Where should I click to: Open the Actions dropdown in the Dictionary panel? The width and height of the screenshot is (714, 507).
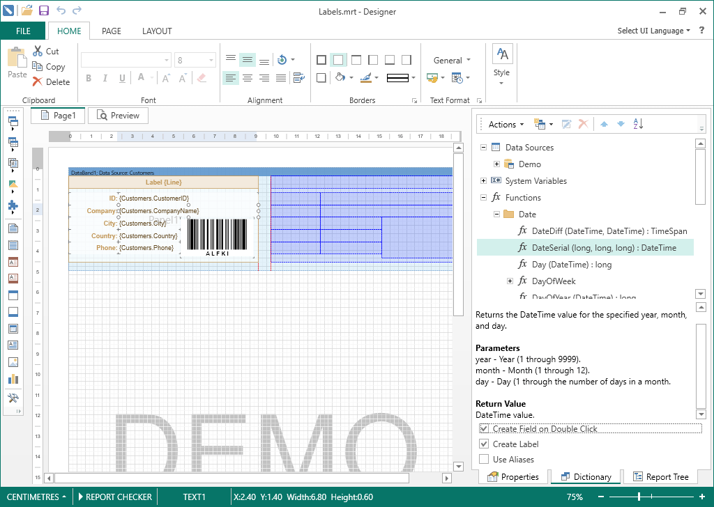[504, 123]
